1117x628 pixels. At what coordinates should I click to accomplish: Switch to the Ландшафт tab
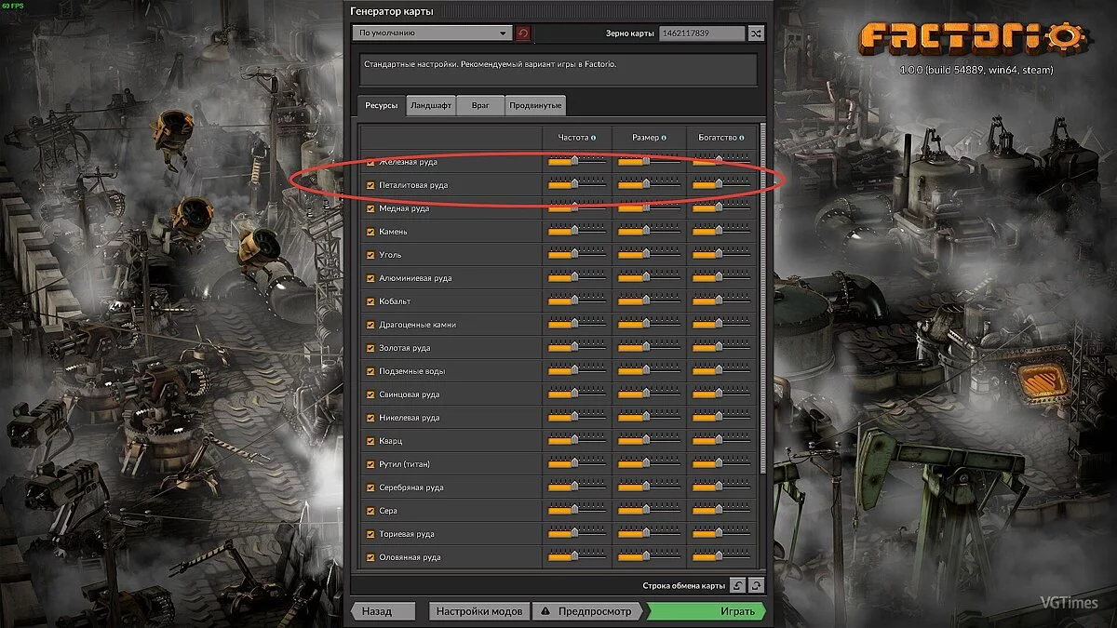[431, 106]
